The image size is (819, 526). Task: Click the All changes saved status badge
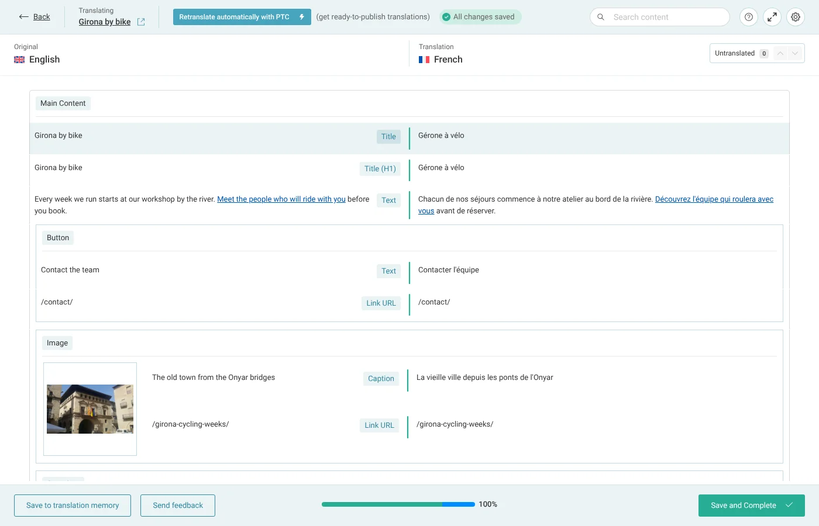click(x=480, y=17)
